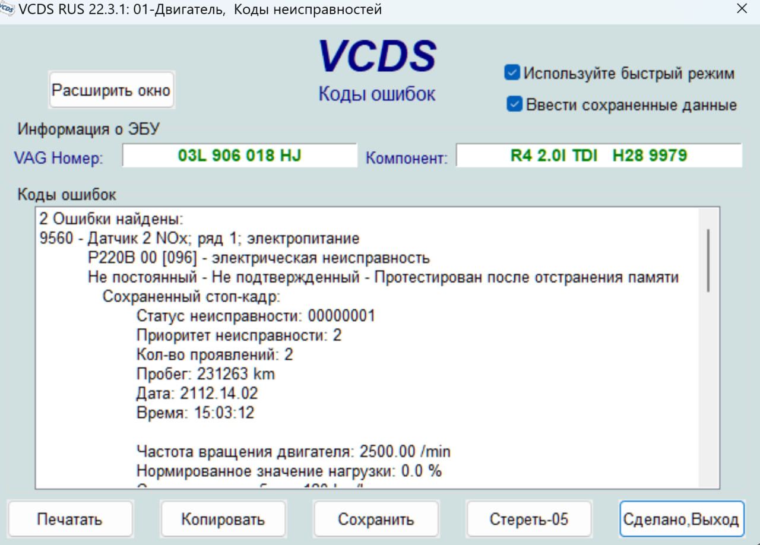The height and width of the screenshot is (545, 760).
Task: Click the large VCDS logo heading
Action: point(377,57)
